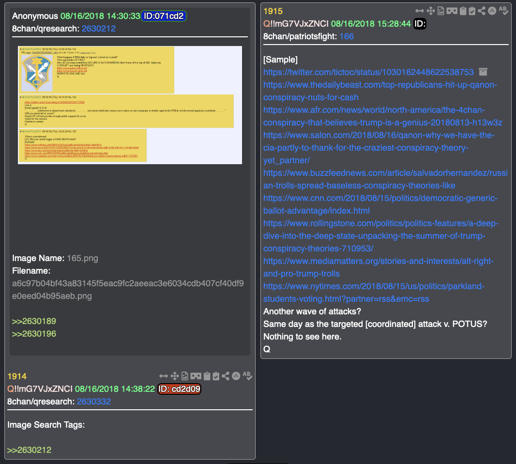Click circled triangle icon in post 1914
The width and height of the screenshot is (516, 464).
(236, 376)
